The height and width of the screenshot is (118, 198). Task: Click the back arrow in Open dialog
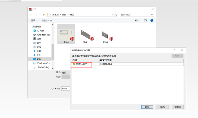coord(31,15)
